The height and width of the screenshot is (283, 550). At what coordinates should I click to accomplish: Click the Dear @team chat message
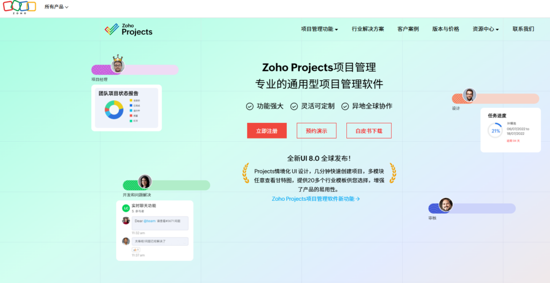[x=160, y=223]
